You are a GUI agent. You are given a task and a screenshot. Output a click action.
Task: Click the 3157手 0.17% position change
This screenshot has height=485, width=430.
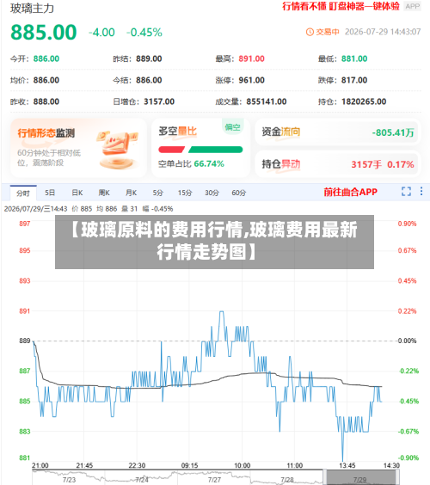(383, 164)
